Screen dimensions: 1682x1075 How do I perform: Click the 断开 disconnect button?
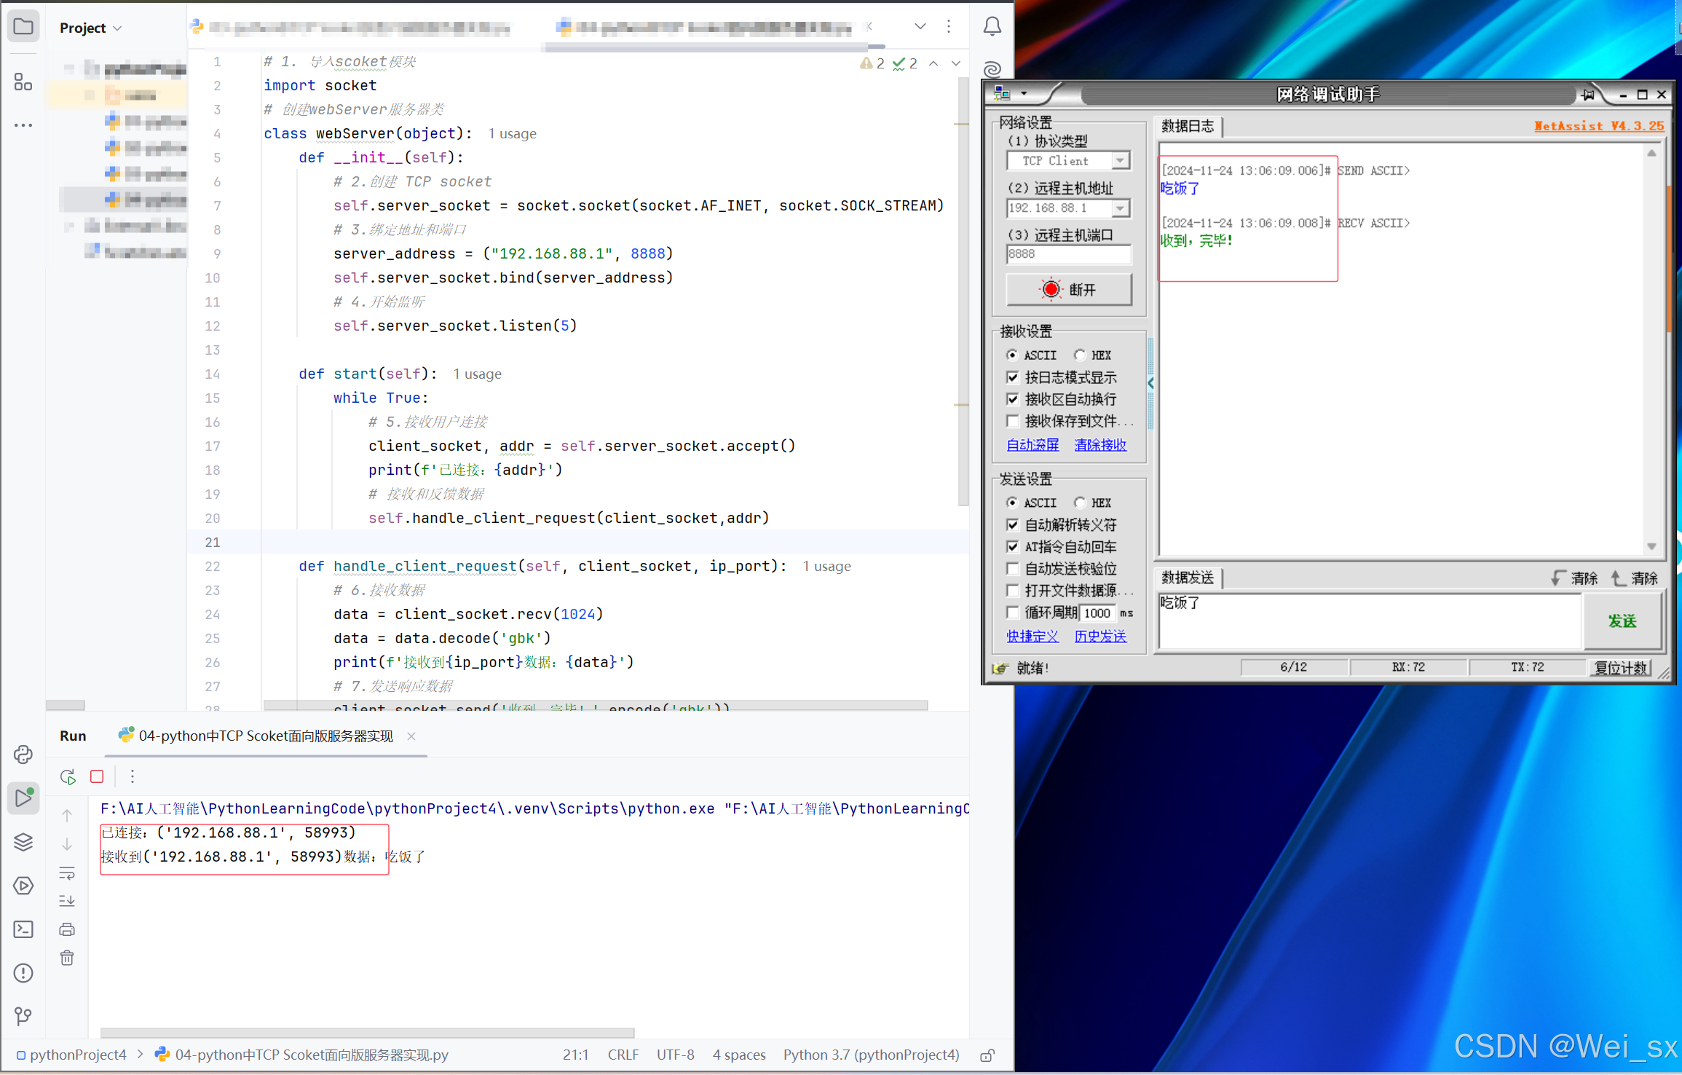pos(1068,289)
